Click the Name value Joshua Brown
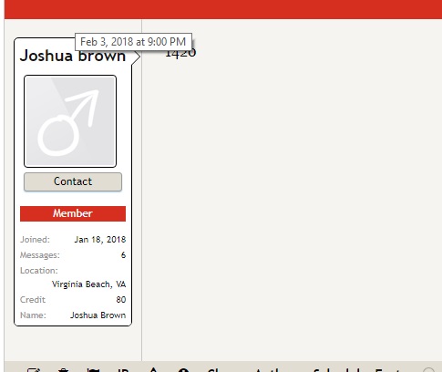The image size is (442, 372). [x=98, y=315]
